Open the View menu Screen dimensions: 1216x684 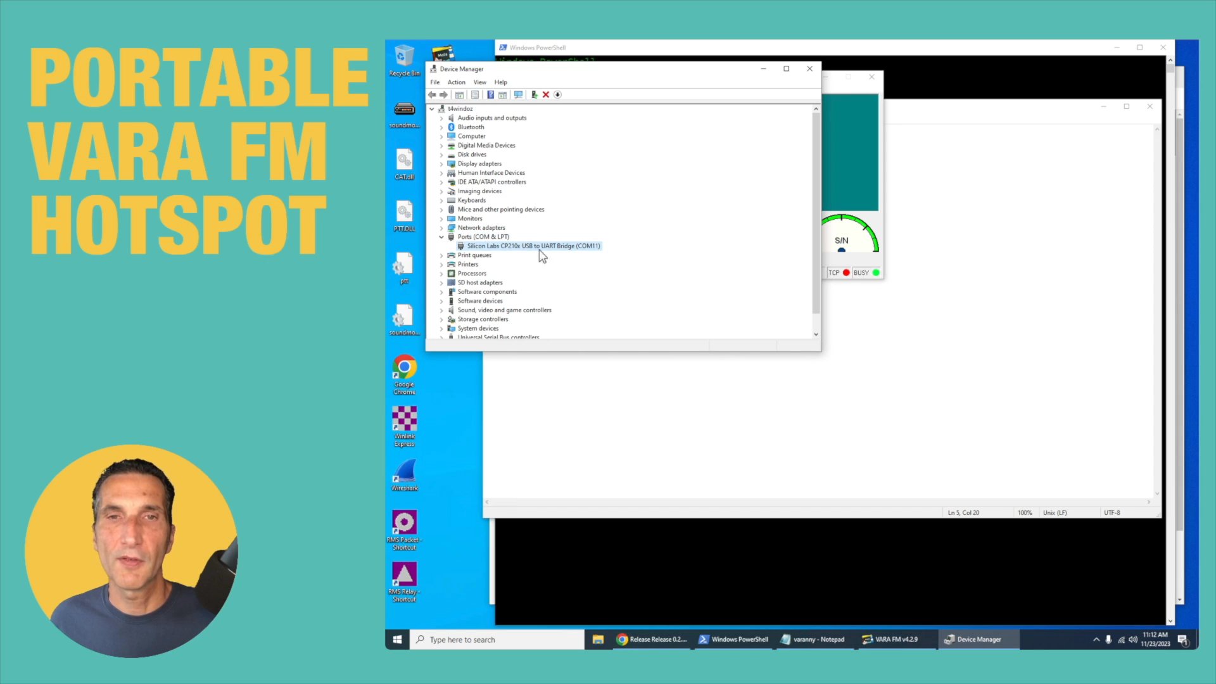point(479,82)
